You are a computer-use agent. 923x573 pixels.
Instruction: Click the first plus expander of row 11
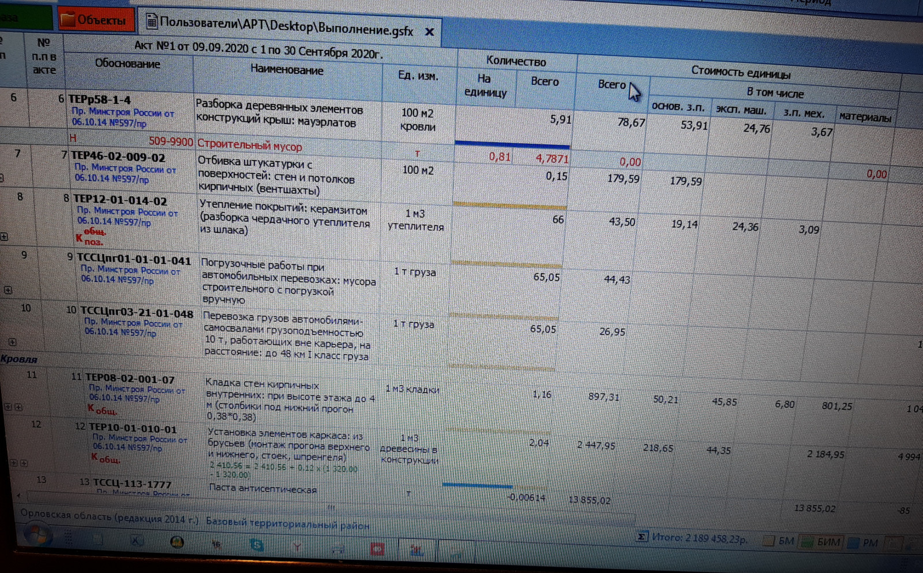(8, 407)
